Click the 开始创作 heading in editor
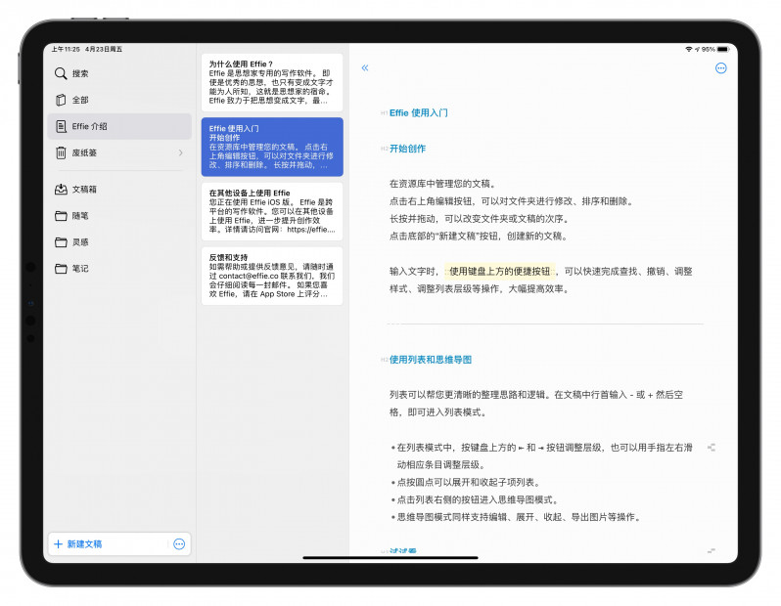 tap(407, 149)
